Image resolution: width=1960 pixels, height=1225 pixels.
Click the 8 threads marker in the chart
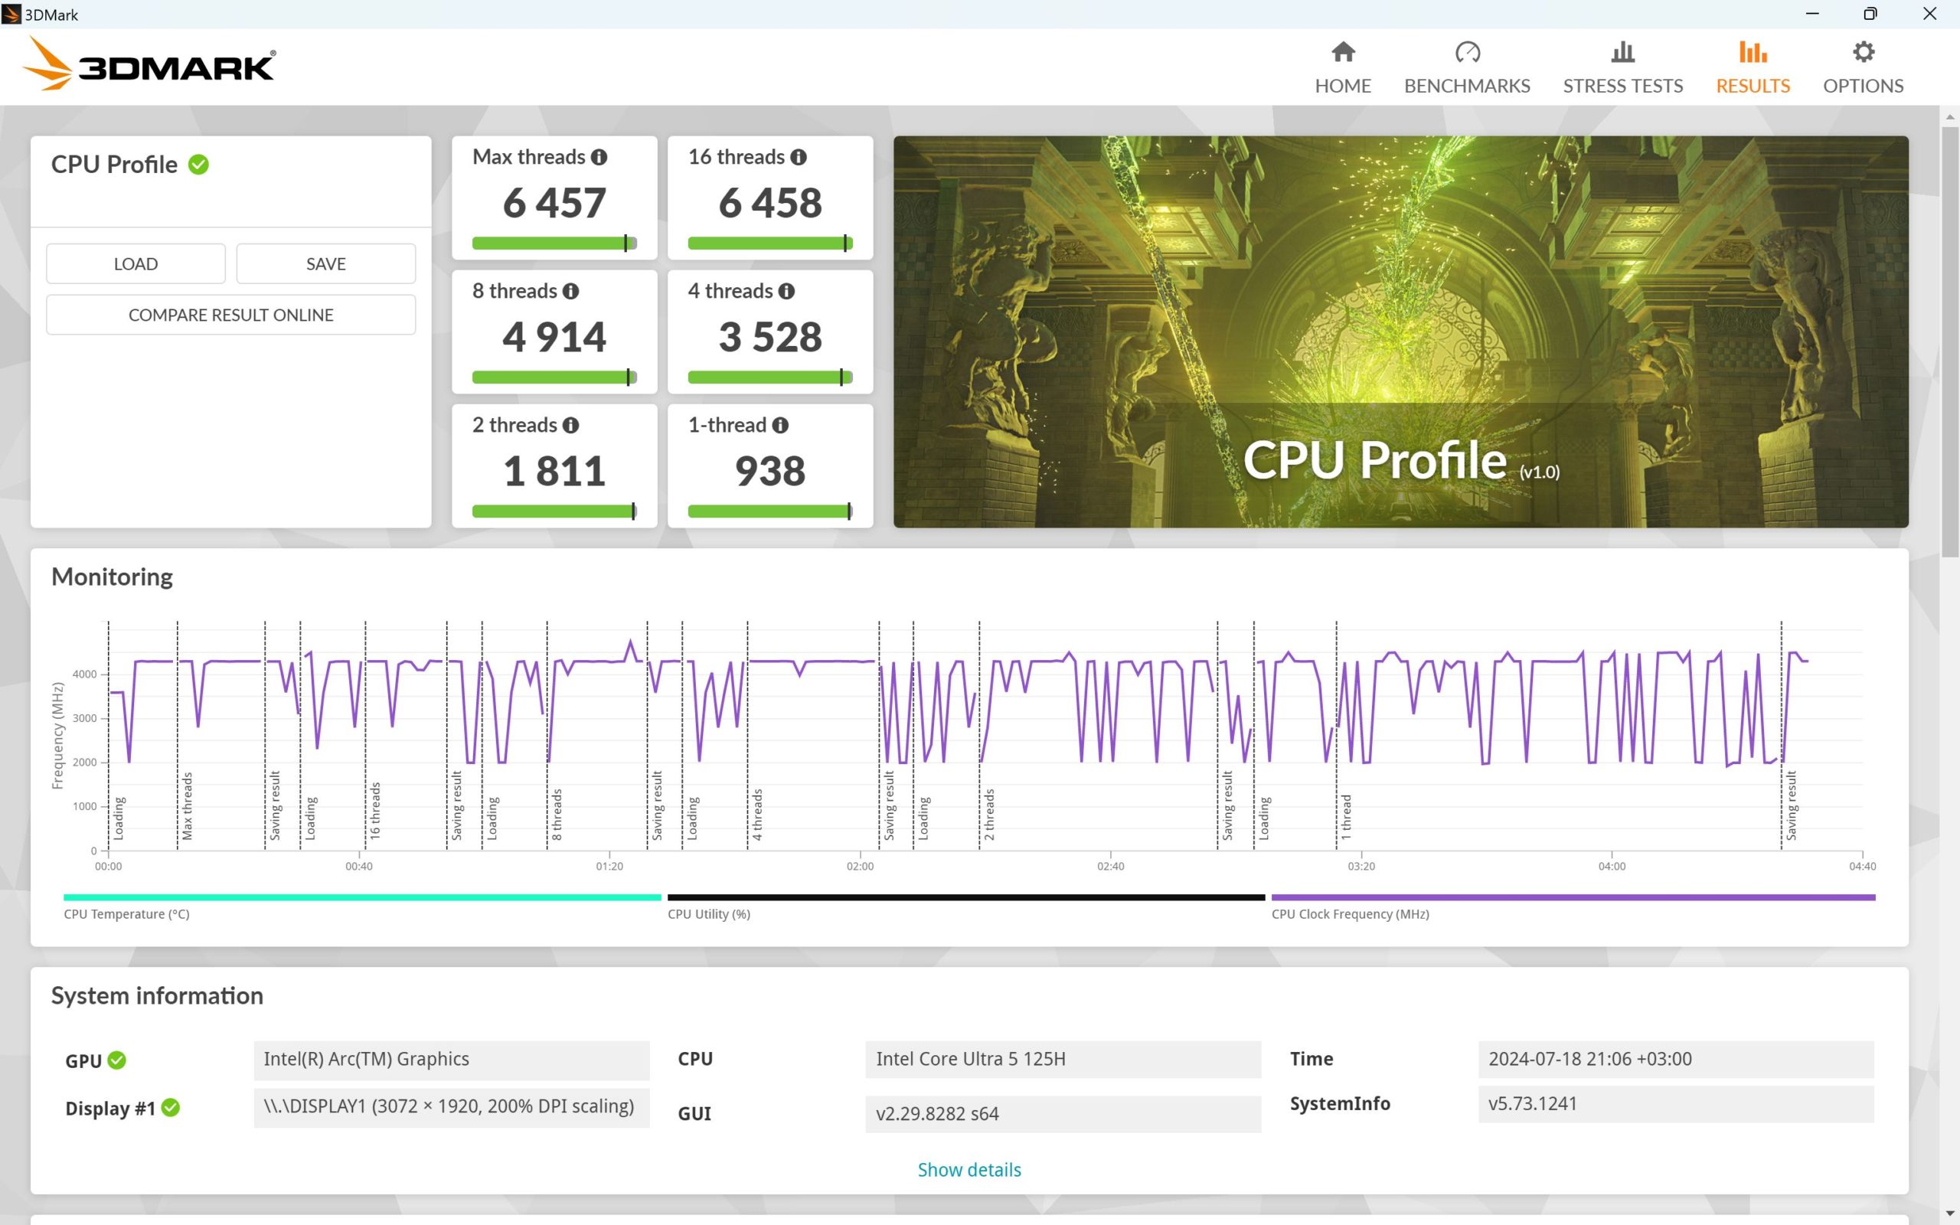click(557, 815)
